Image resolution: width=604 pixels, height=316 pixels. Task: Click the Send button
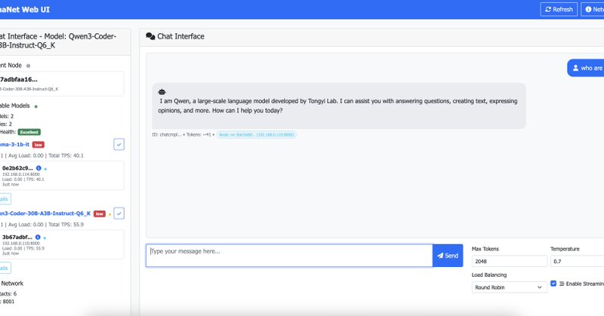[448, 256]
